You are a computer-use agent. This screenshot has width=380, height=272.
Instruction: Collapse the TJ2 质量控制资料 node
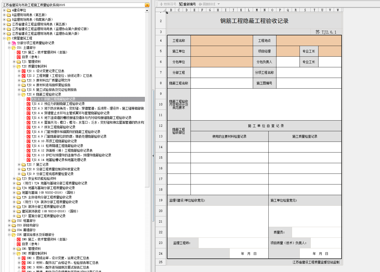tap(14, 67)
